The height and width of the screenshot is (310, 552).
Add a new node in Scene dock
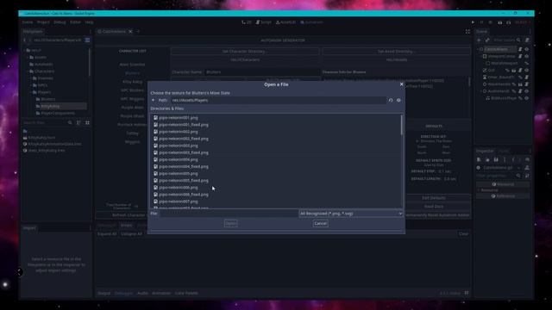click(479, 40)
